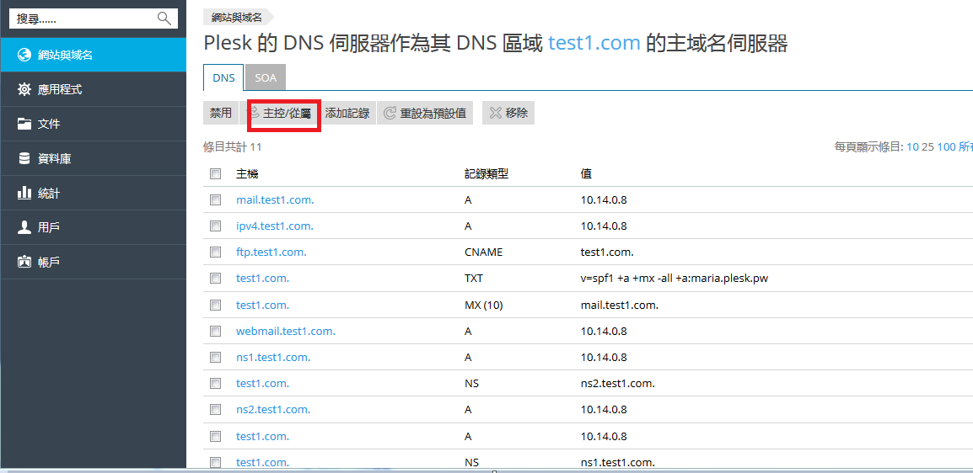Switch to the DNS tab
This screenshot has height=473, width=973.
tap(223, 78)
